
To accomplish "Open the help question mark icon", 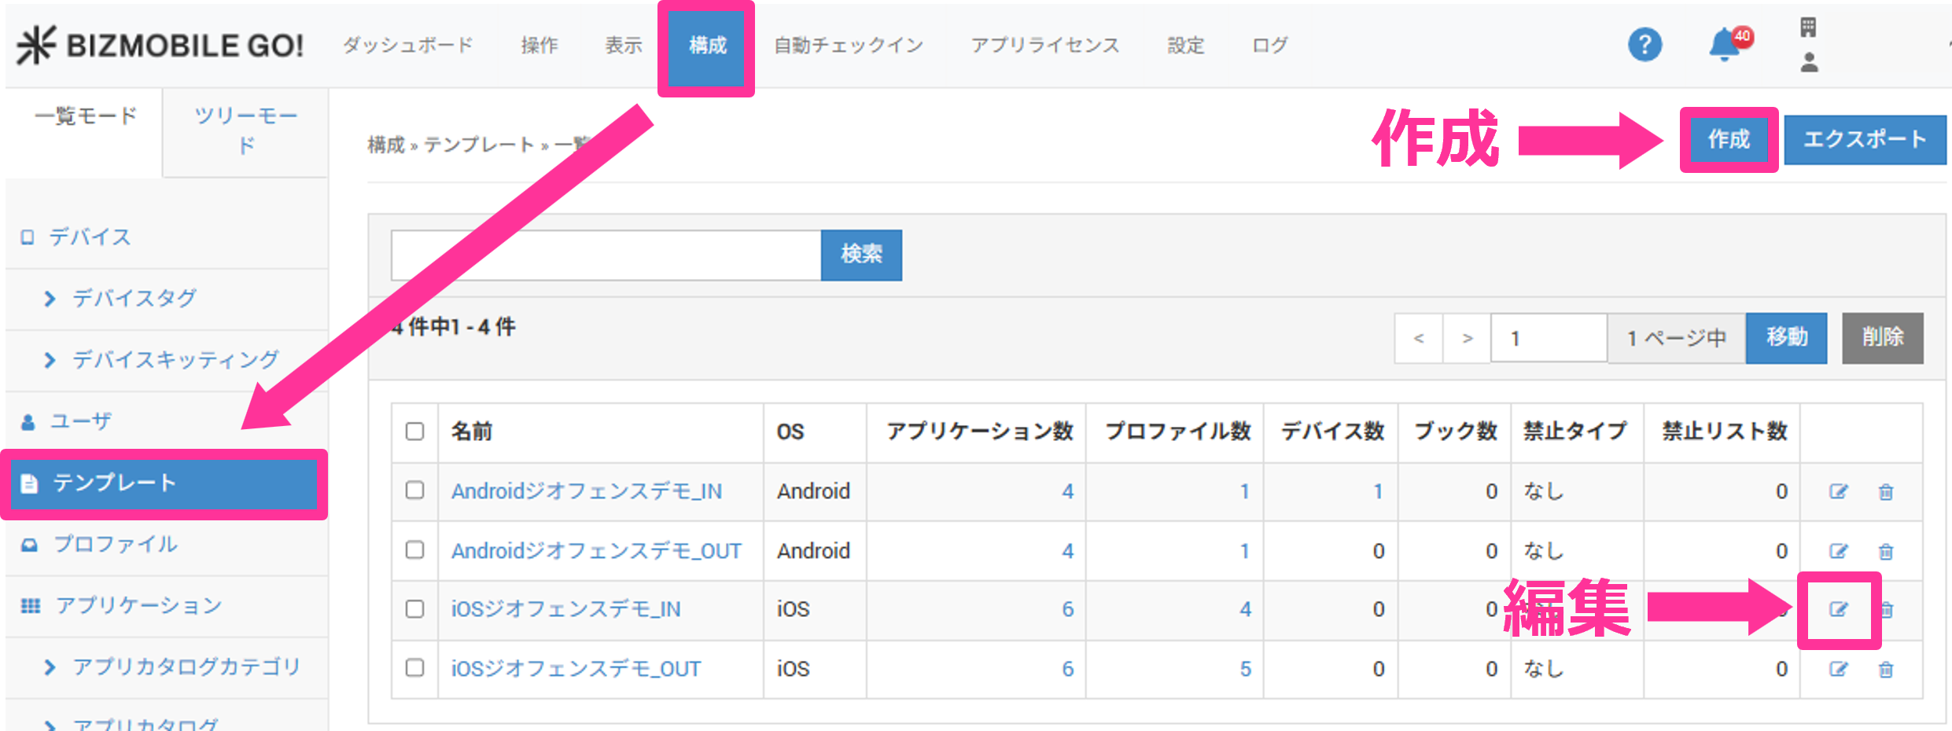I will pos(1644,45).
